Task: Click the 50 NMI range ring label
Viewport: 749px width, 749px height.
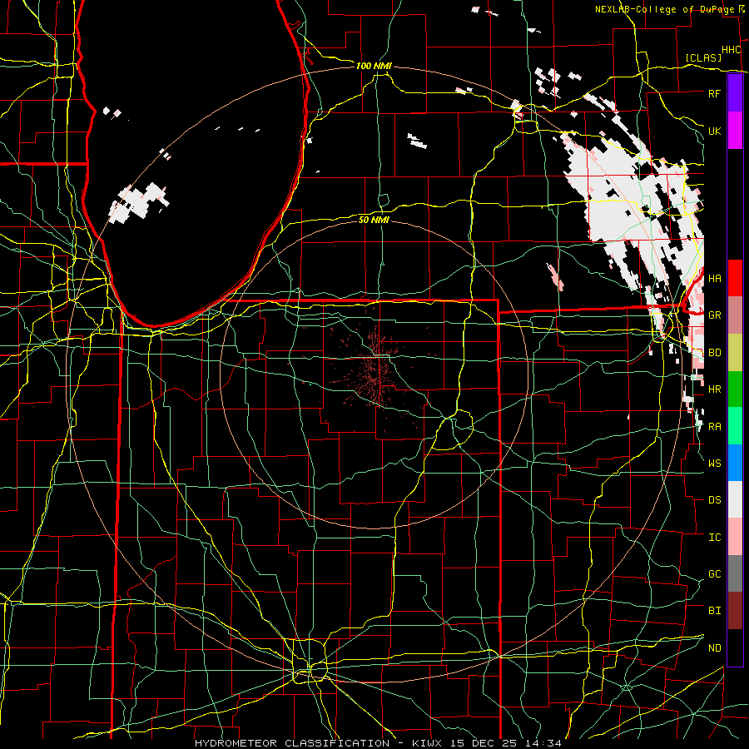Action: 374,220
